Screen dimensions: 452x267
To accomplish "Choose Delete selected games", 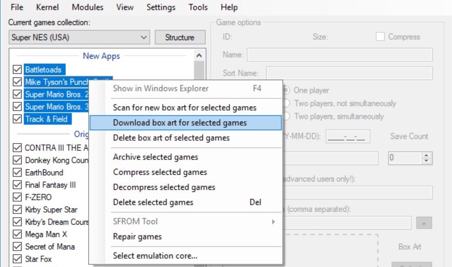I will point(186,203).
